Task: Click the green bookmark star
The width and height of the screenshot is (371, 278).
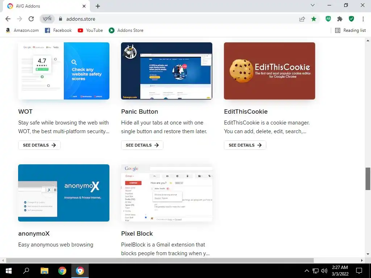Action: point(314,19)
